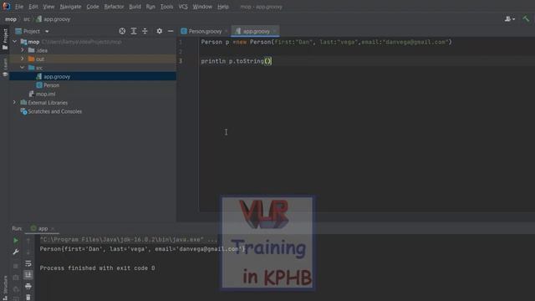The width and height of the screenshot is (535, 301).
Task: Click the IntelliJ IDEA logo icon
Action: tap(6, 6)
